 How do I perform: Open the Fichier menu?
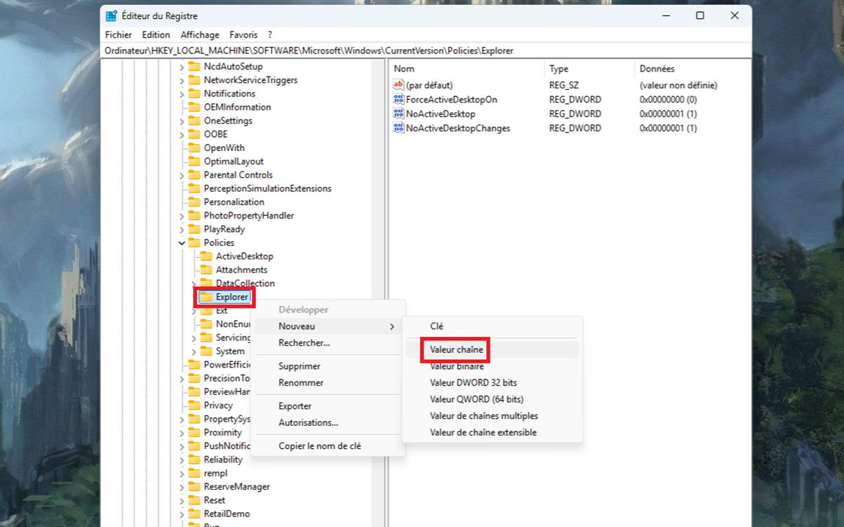tap(119, 34)
